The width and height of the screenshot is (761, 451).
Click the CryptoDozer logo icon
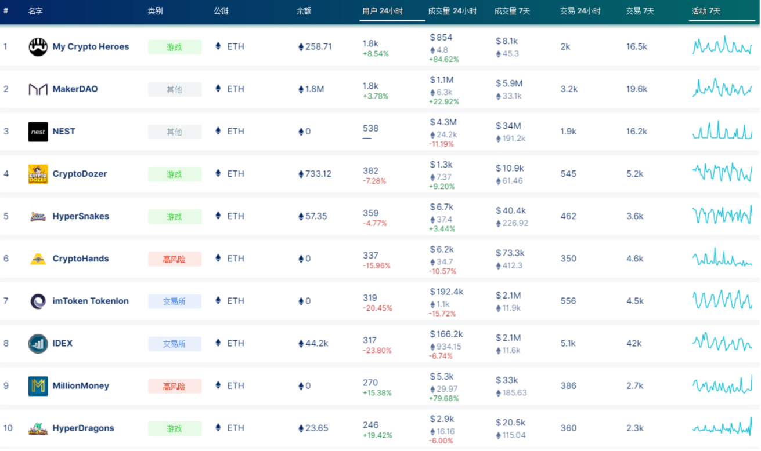coord(38,174)
